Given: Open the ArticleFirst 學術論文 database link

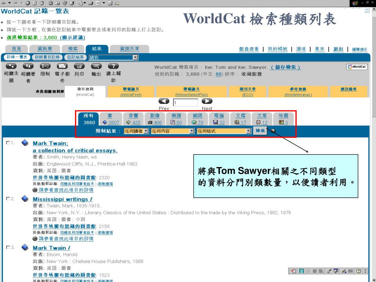Looking at the screenshot, I should point(131,91).
